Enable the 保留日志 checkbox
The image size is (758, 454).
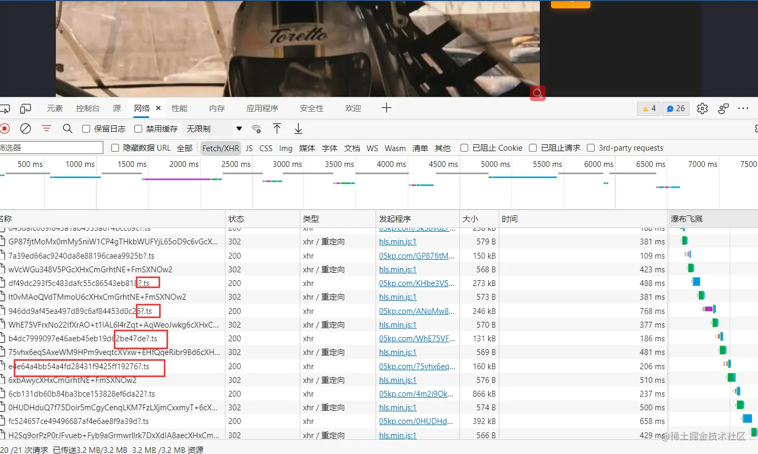(86, 129)
